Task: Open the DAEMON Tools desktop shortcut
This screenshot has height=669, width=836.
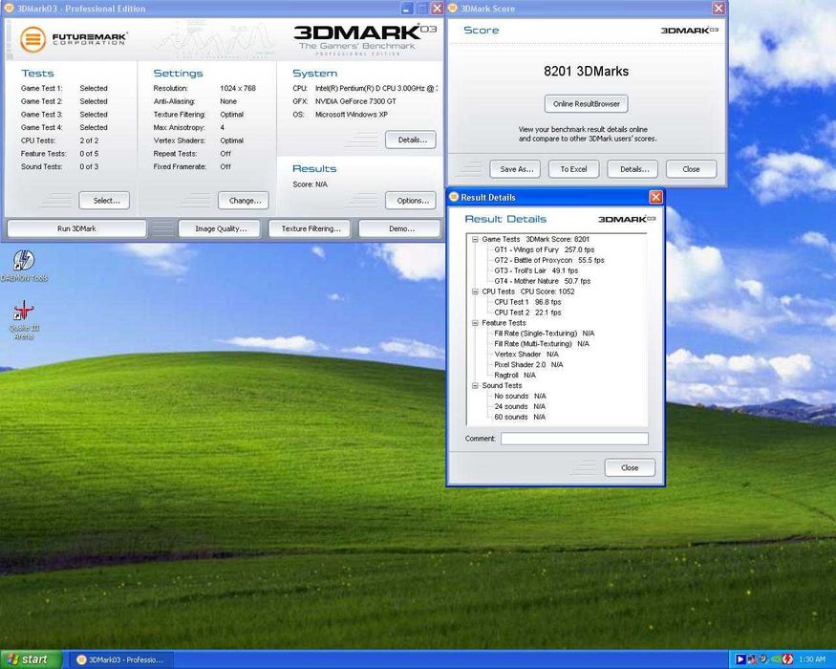Action: [24, 266]
